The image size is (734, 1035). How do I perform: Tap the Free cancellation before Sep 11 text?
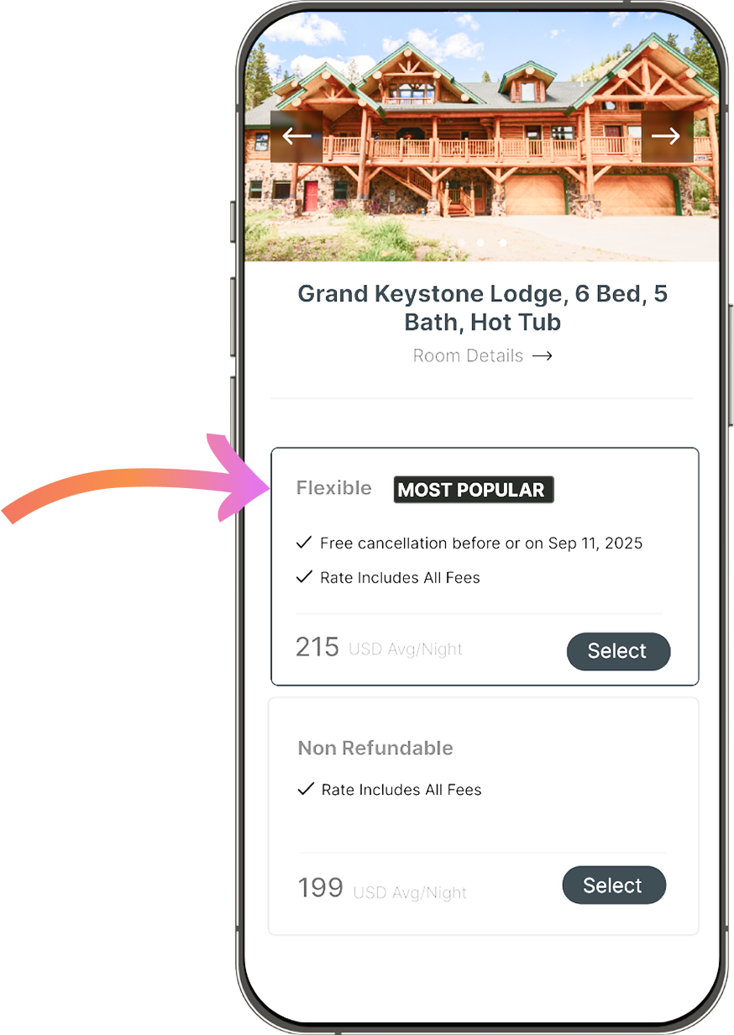(481, 543)
